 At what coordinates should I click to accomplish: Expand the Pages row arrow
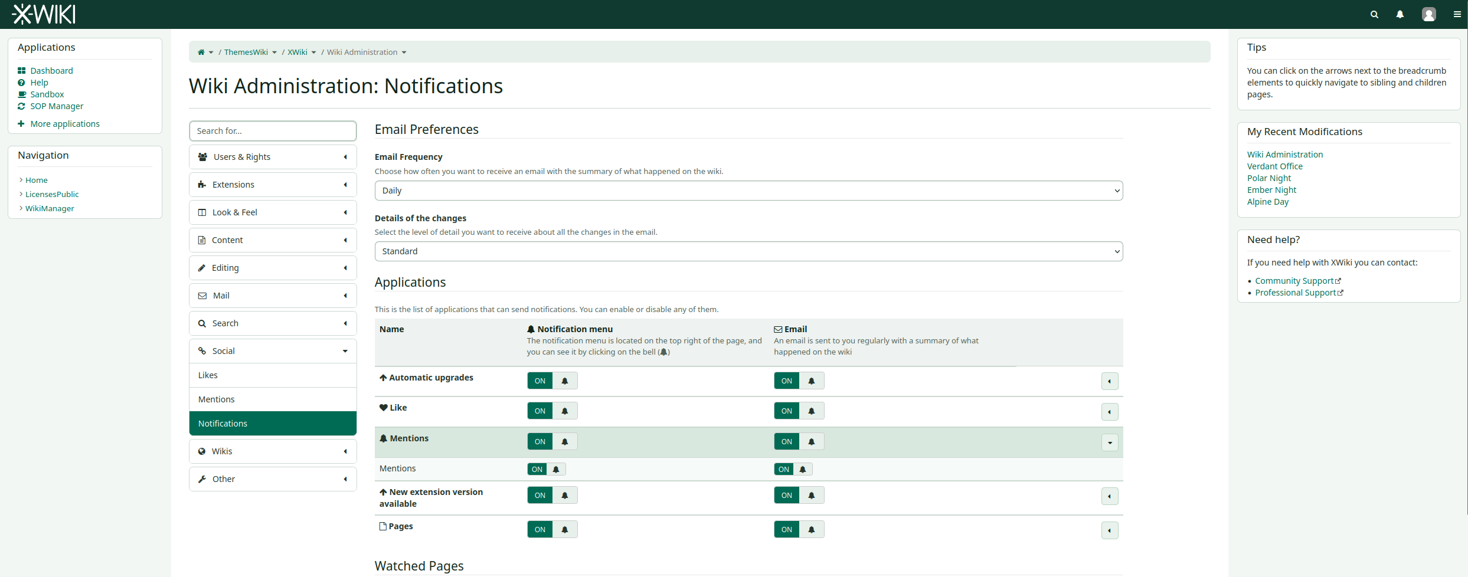[1110, 530]
